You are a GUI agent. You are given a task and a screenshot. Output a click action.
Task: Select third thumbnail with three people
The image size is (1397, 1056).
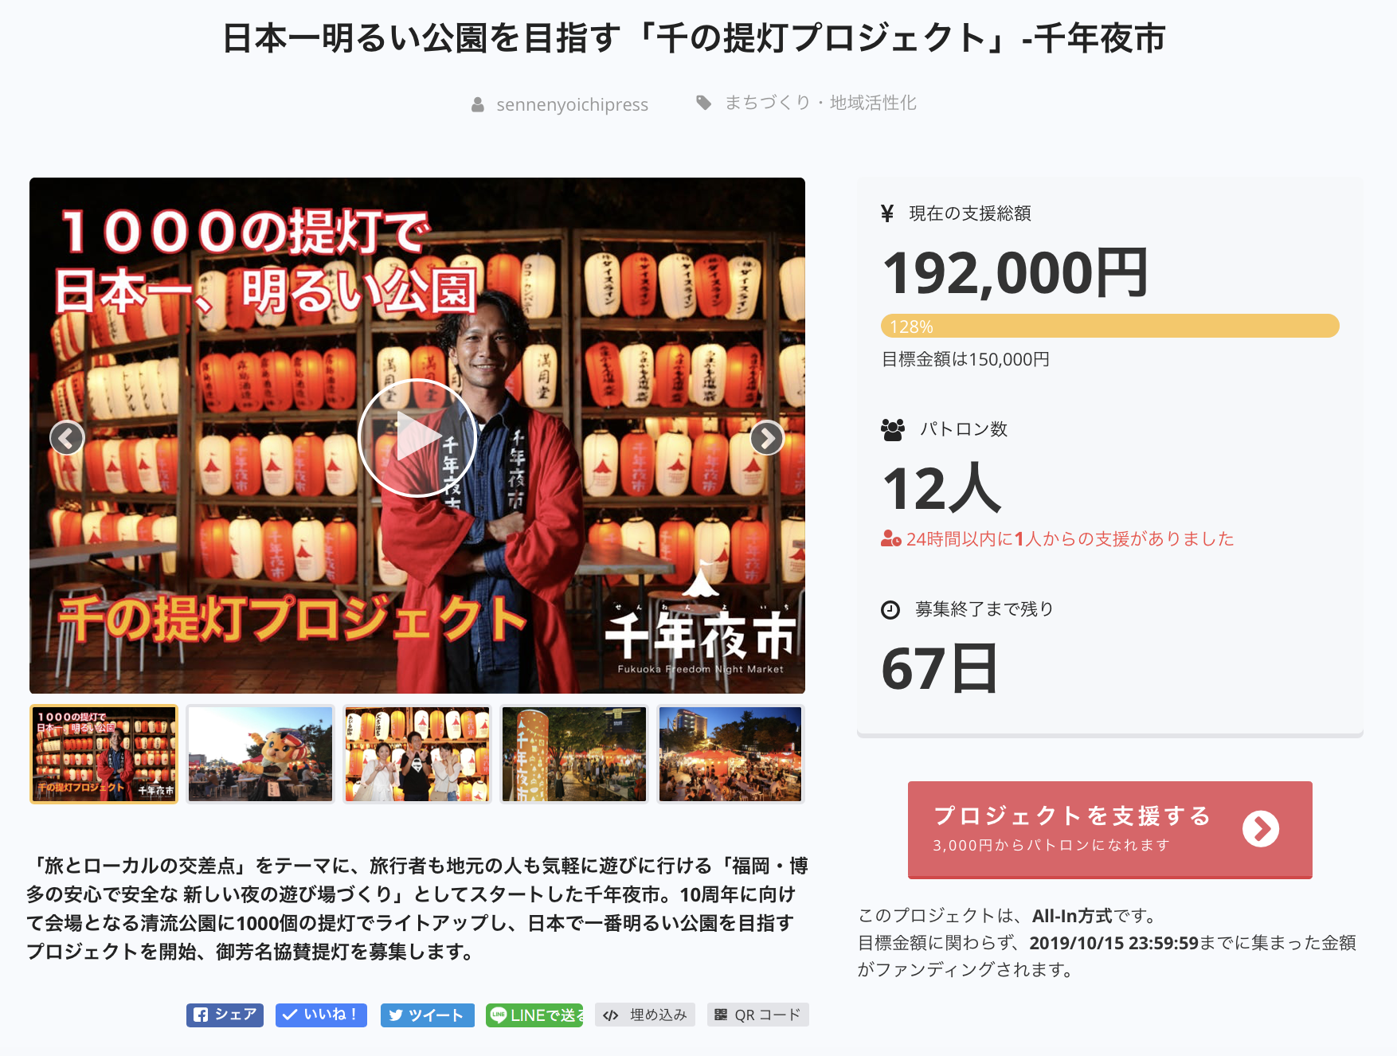[417, 754]
